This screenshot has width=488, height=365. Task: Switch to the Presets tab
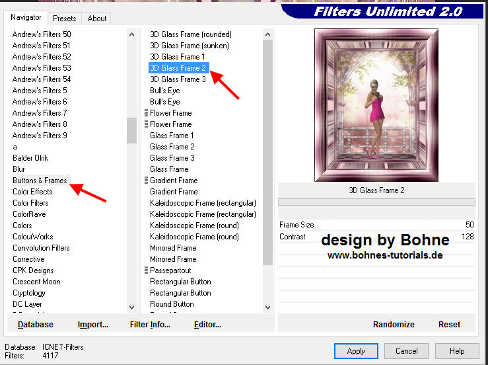[65, 19]
